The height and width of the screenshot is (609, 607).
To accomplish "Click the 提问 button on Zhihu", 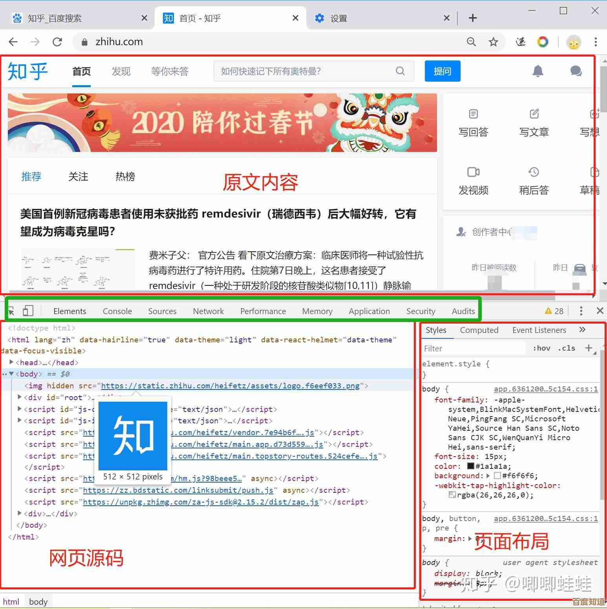I will point(442,71).
